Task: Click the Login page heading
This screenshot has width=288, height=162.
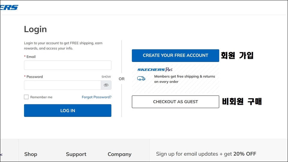Action: point(35,29)
